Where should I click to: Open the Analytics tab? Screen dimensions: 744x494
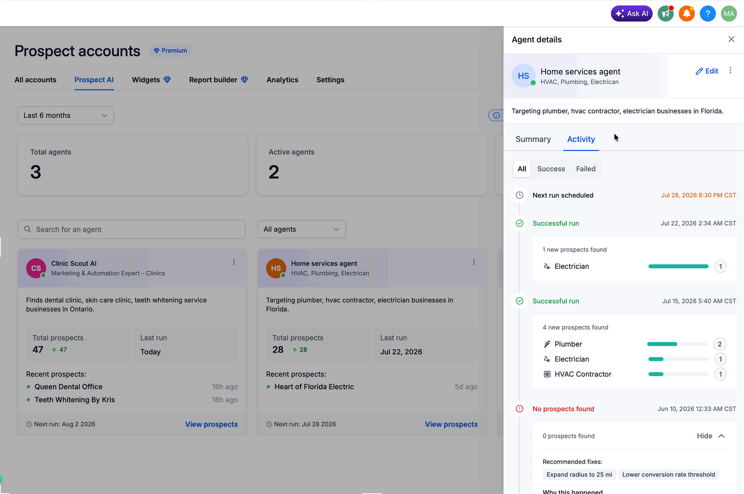283,80
